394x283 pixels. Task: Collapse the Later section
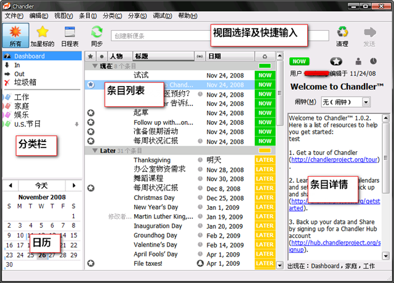tap(95, 151)
